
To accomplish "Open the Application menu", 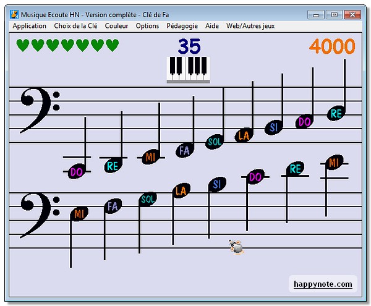I will pyautogui.click(x=29, y=26).
